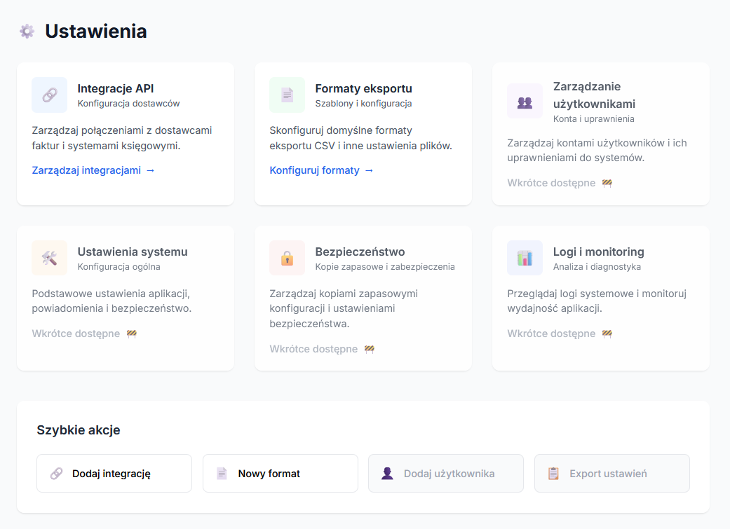Click the Szybkie akcje section heading
Screen dimensions: 730x529
[x=79, y=430]
